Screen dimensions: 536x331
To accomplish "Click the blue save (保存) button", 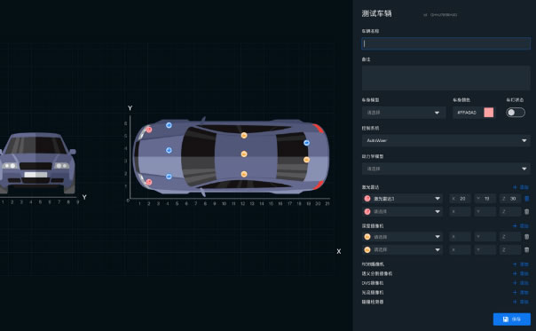I will pos(512,319).
